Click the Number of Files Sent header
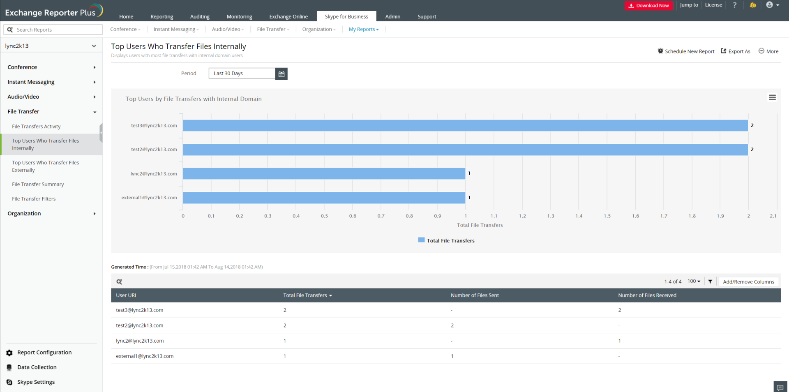 pos(475,295)
